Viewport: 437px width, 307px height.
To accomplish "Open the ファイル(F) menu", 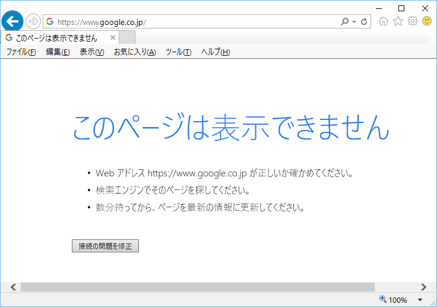I will coord(21,52).
